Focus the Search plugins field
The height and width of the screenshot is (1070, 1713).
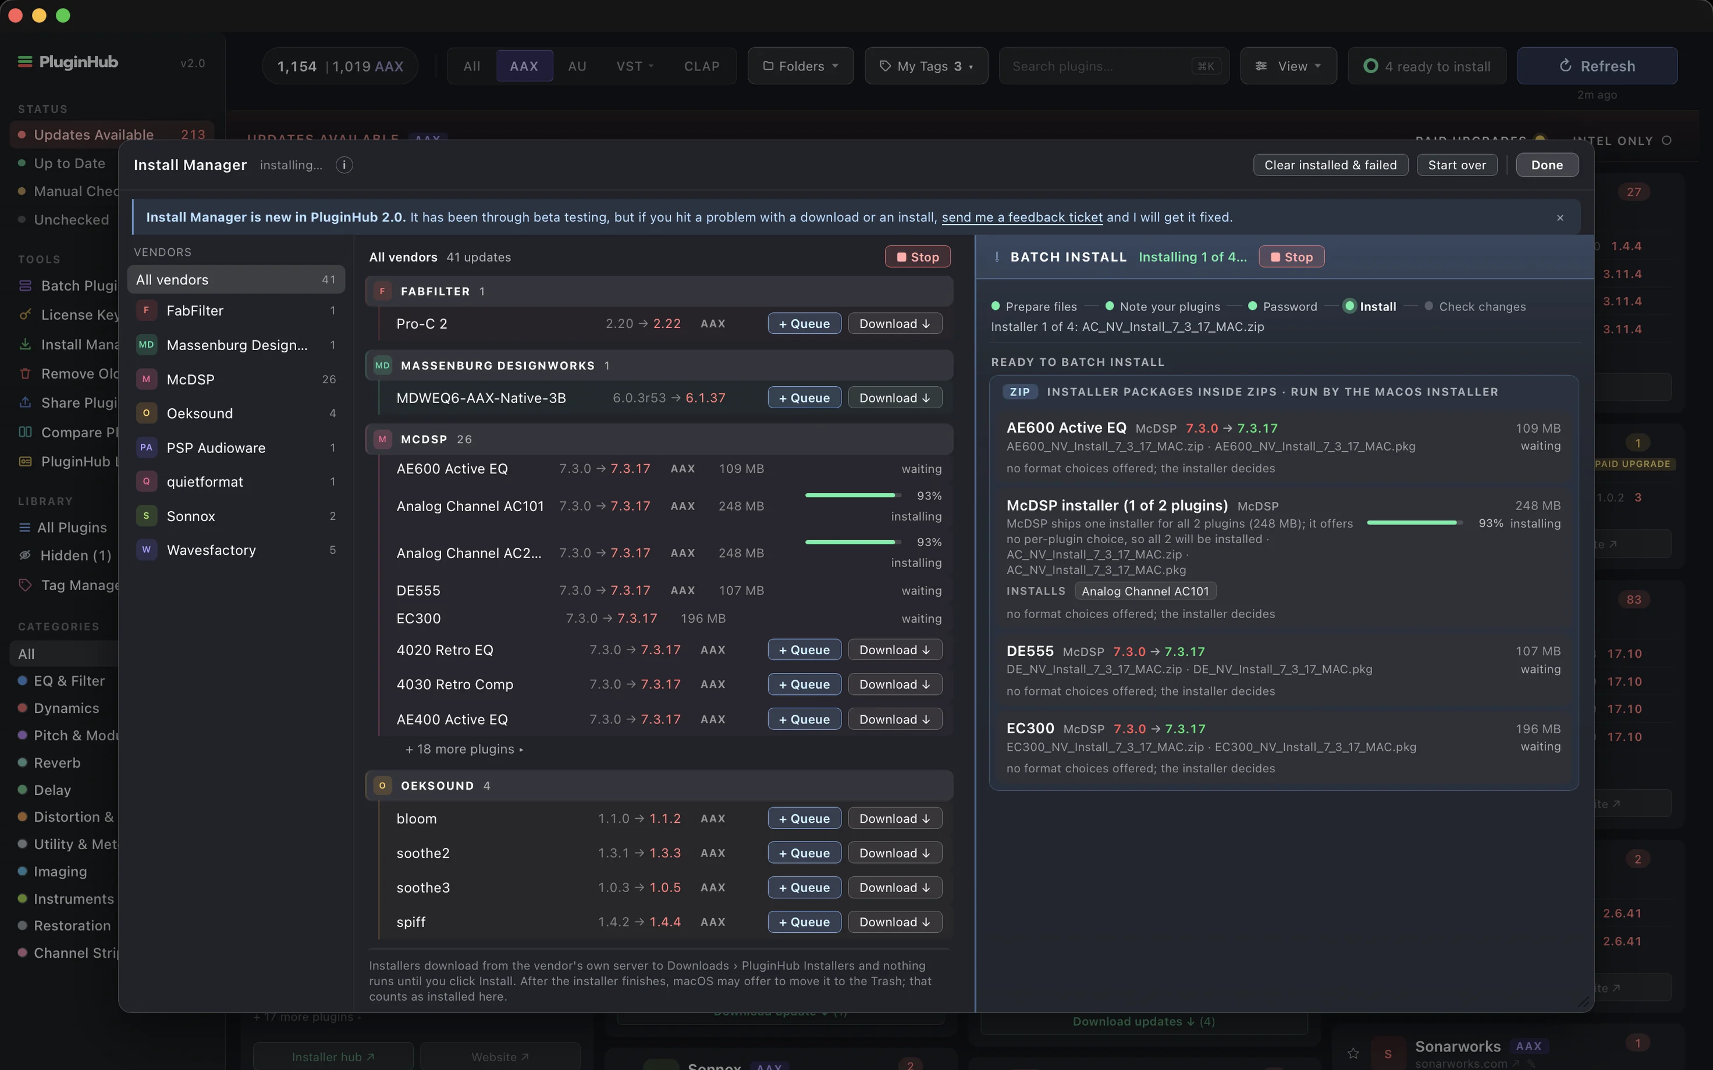point(1114,66)
